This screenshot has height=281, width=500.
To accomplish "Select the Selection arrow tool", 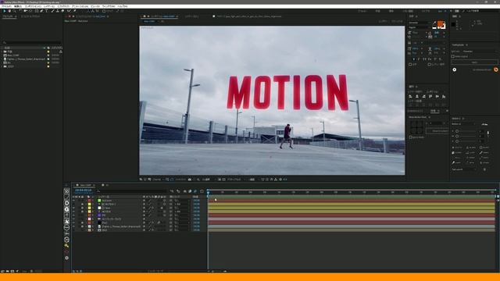I will pos(5,11).
